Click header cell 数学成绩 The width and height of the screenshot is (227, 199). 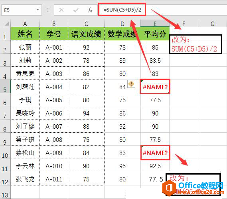[x=122, y=34]
